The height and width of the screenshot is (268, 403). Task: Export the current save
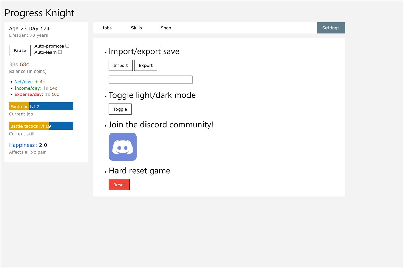(145, 65)
